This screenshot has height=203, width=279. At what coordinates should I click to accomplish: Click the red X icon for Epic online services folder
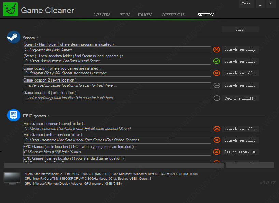(217, 140)
